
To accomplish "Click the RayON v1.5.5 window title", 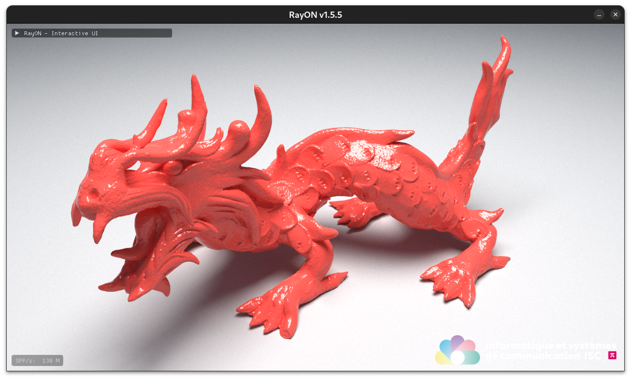I will tap(315, 14).
